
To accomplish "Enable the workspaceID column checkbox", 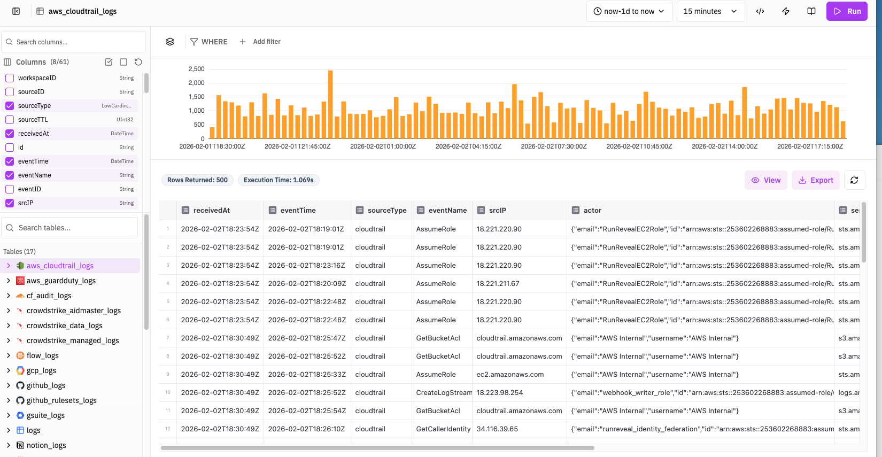I will click(x=10, y=78).
